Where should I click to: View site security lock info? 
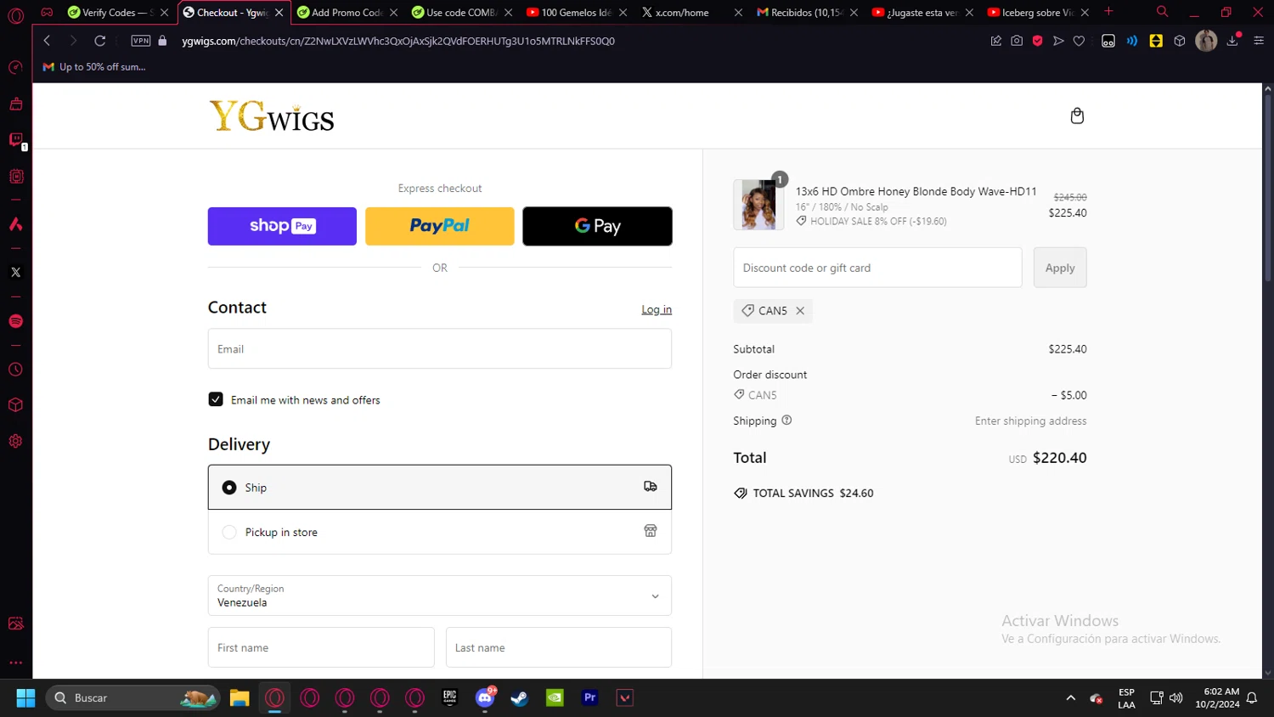tap(162, 41)
